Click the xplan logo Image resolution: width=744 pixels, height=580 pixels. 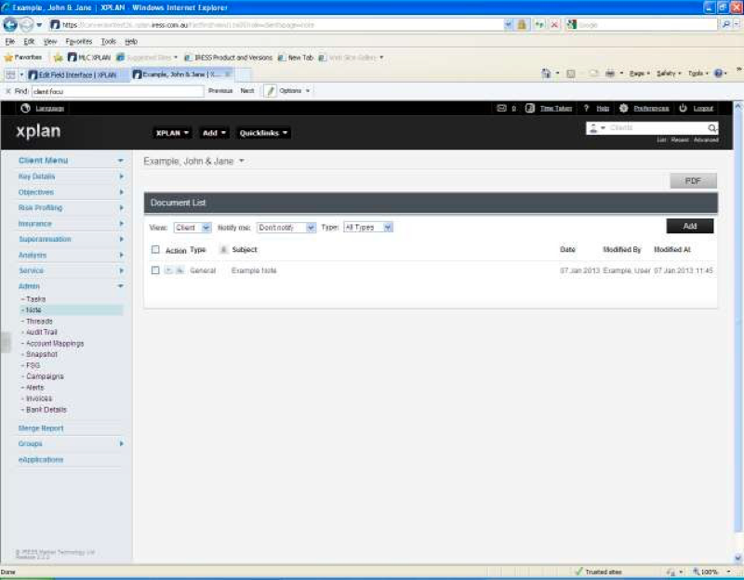point(38,131)
